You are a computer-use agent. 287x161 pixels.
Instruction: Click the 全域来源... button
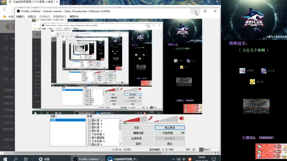pyautogui.click(x=138, y=138)
